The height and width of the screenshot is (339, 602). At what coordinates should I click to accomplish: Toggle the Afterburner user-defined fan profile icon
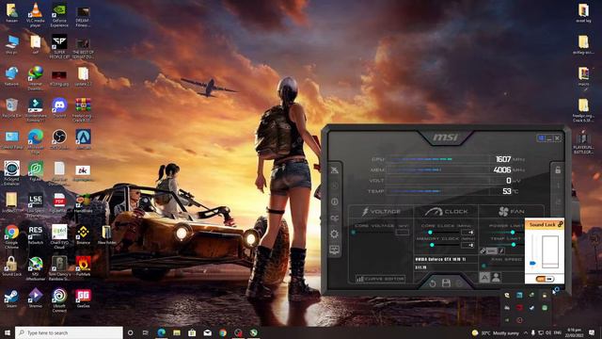pos(496,277)
